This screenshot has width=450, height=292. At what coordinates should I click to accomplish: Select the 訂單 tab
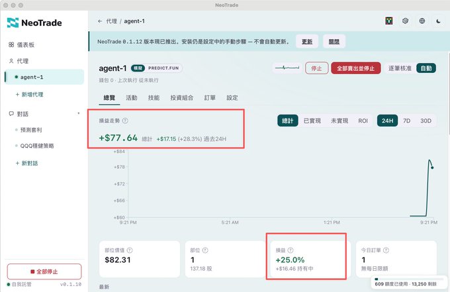[210, 98]
